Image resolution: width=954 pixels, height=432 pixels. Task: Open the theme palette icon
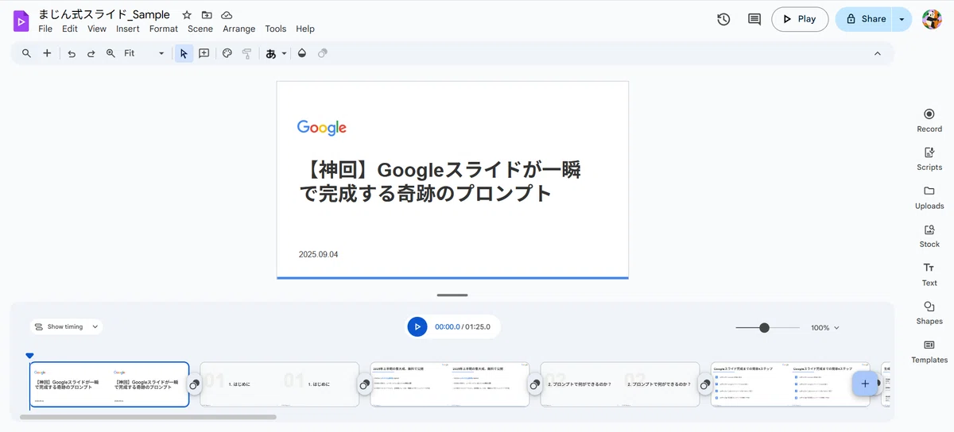227,53
